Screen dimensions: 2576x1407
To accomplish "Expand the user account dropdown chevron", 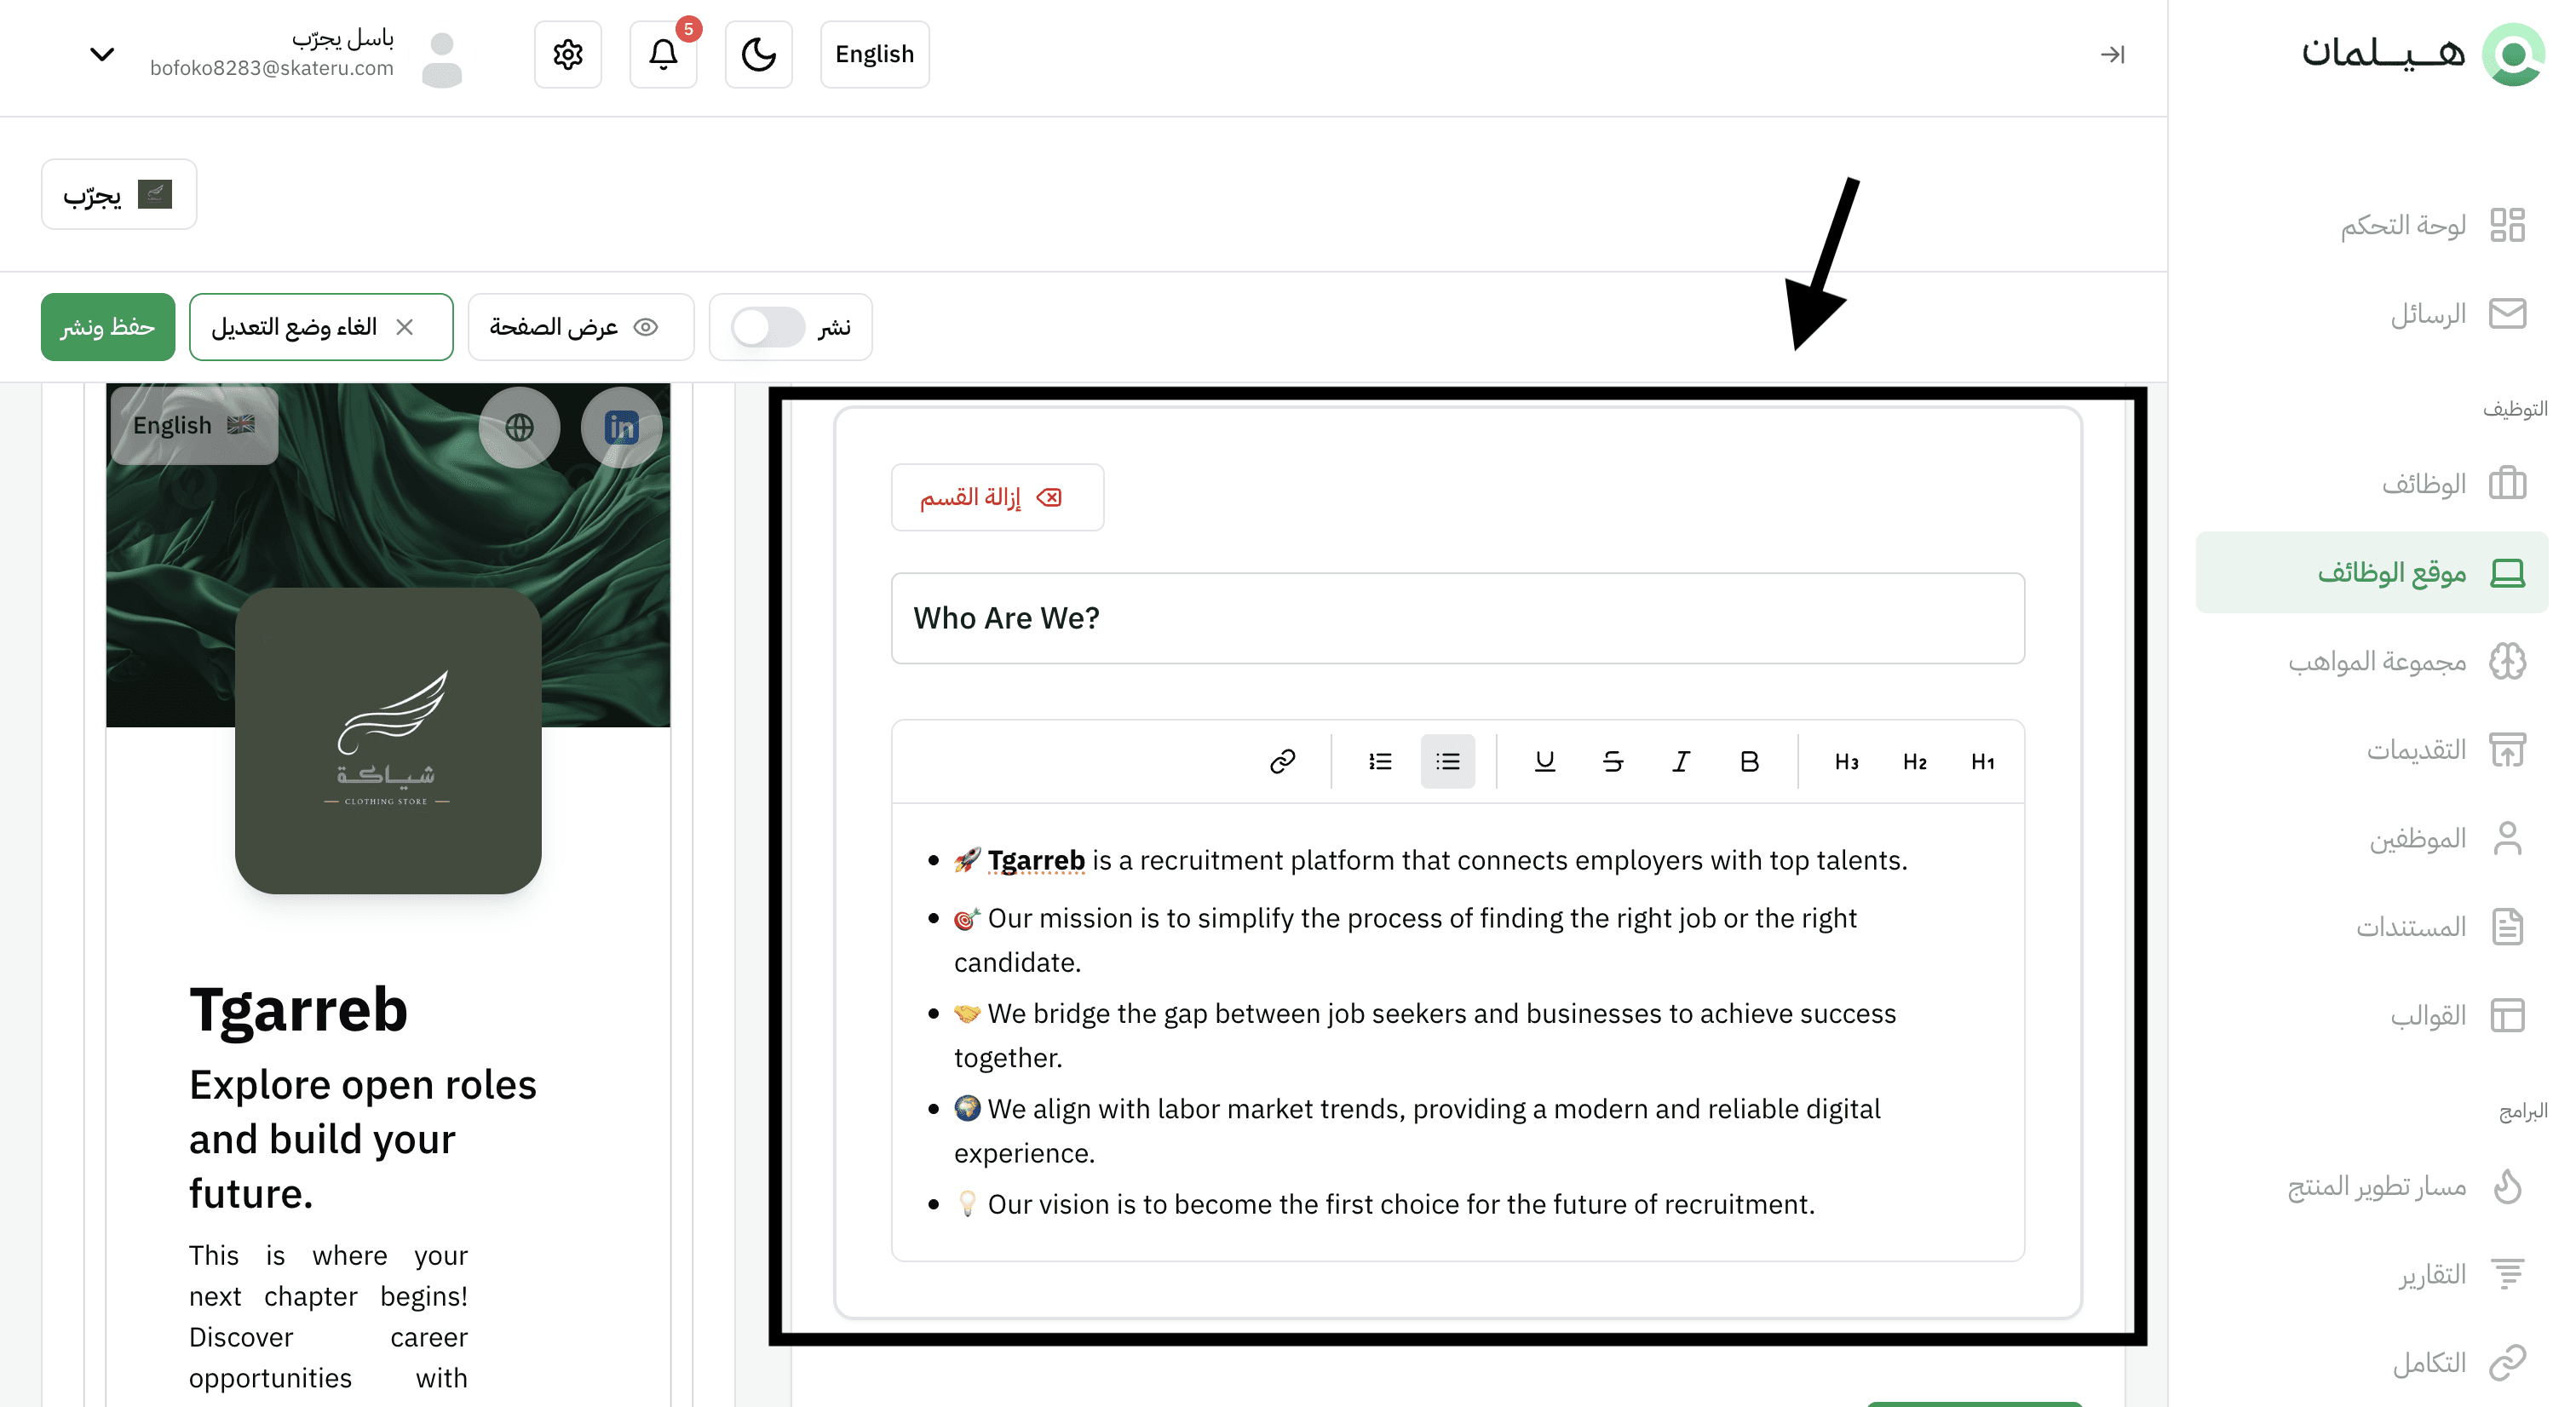I will pos(102,54).
